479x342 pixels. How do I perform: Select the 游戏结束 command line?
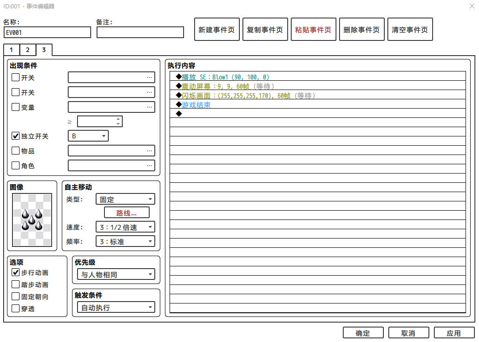coord(318,105)
